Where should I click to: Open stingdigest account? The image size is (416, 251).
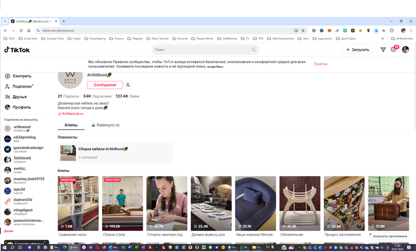coord(18,212)
